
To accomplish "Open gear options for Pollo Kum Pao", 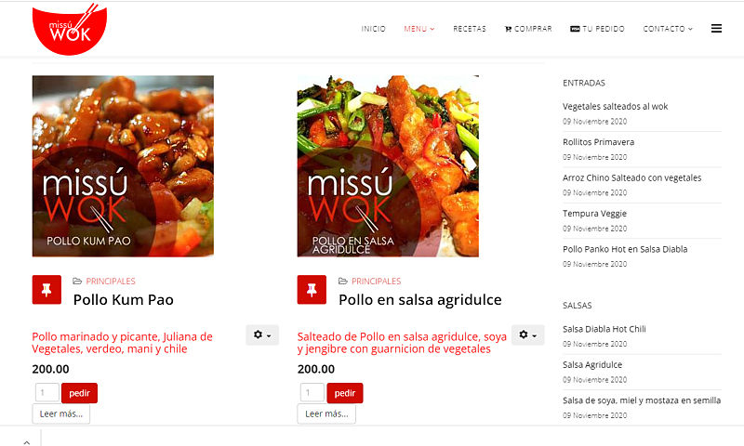I will click(262, 334).
